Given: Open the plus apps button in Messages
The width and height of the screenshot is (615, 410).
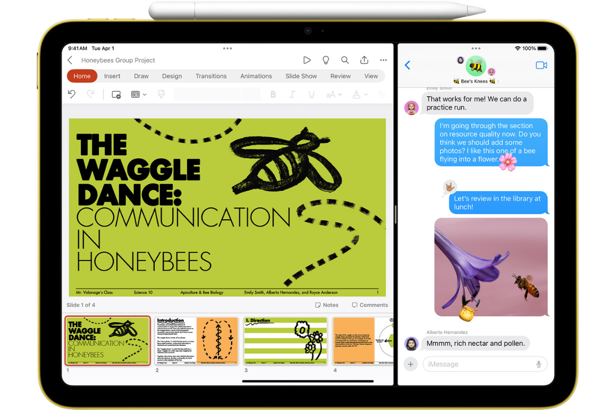Looking at the screenshot, I should 411,364.
